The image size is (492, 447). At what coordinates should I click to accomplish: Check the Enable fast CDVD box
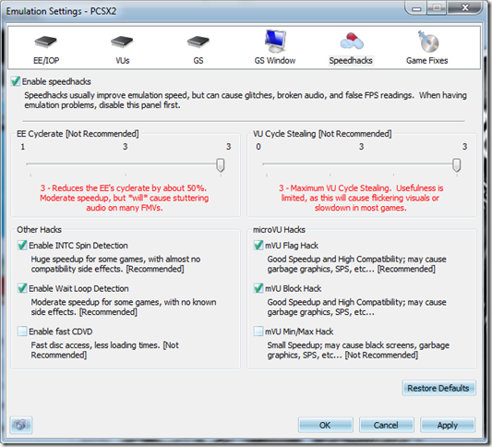pyautogui.click(x=22, y=332)
